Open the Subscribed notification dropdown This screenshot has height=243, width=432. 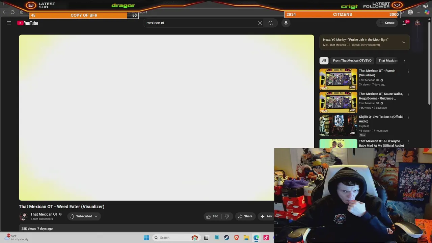click(x=84, y=216)
